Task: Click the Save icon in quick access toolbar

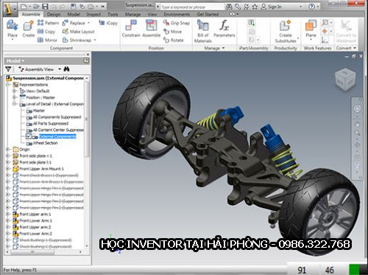Action: click(x=45, y=7)
